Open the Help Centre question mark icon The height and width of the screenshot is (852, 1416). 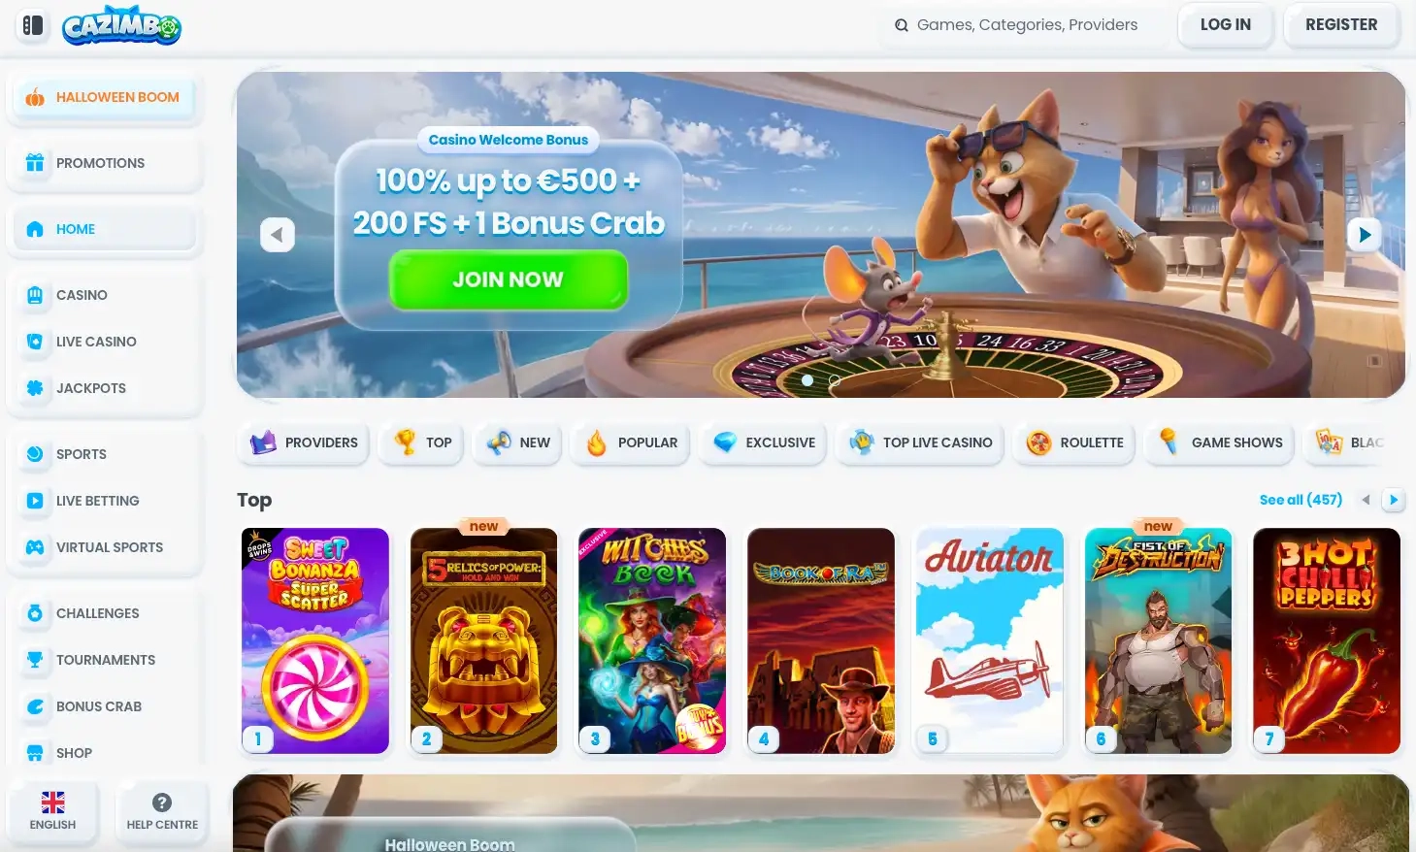click(x=162, y=803)
